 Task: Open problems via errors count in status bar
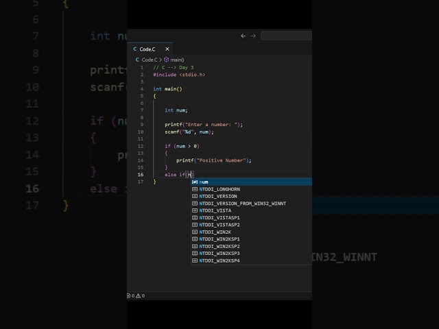131,295
